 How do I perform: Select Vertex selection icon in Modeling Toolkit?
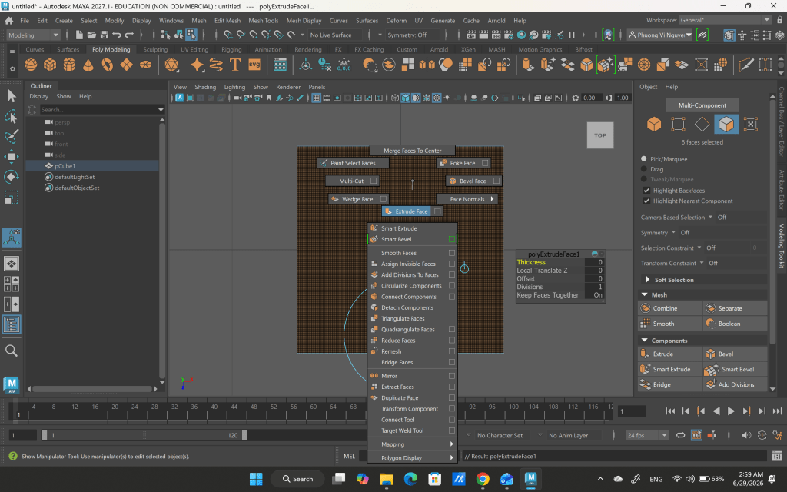coord(678,124)
